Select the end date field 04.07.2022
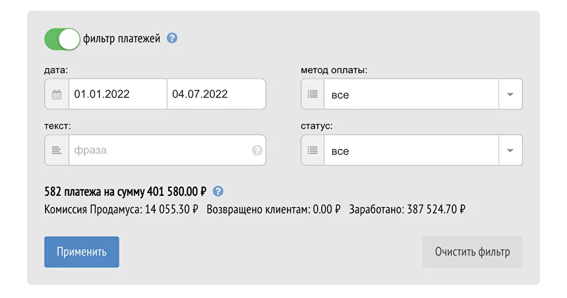 (216, 94)
